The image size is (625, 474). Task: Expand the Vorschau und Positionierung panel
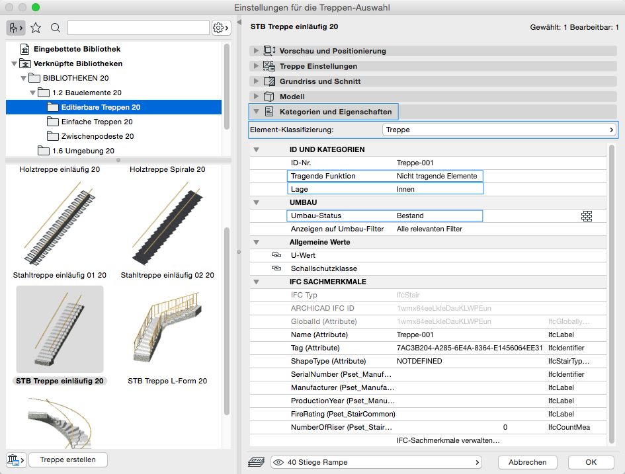[x=256, y=51]
